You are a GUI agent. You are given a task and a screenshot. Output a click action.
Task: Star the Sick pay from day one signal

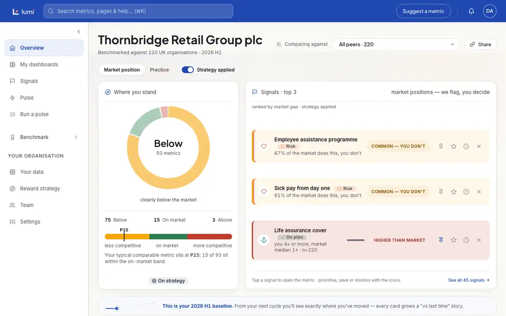coord(454,192)
